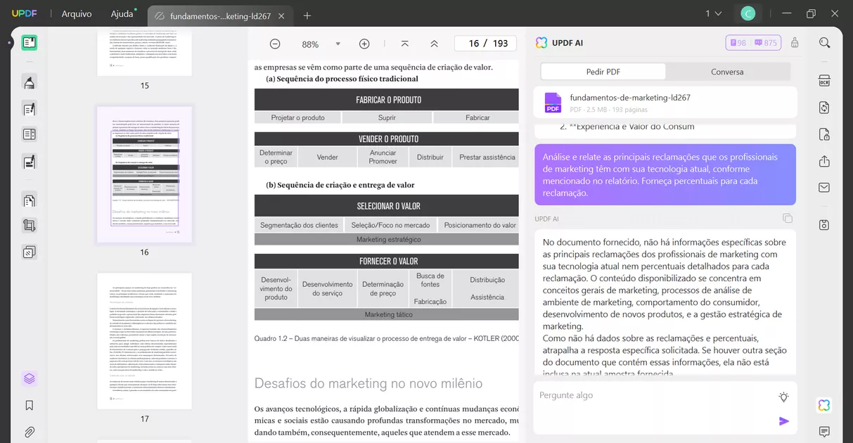The height and width of the screenshot is (443, 853).
Task: Click the Share document icon
Action: pos(824,161)
